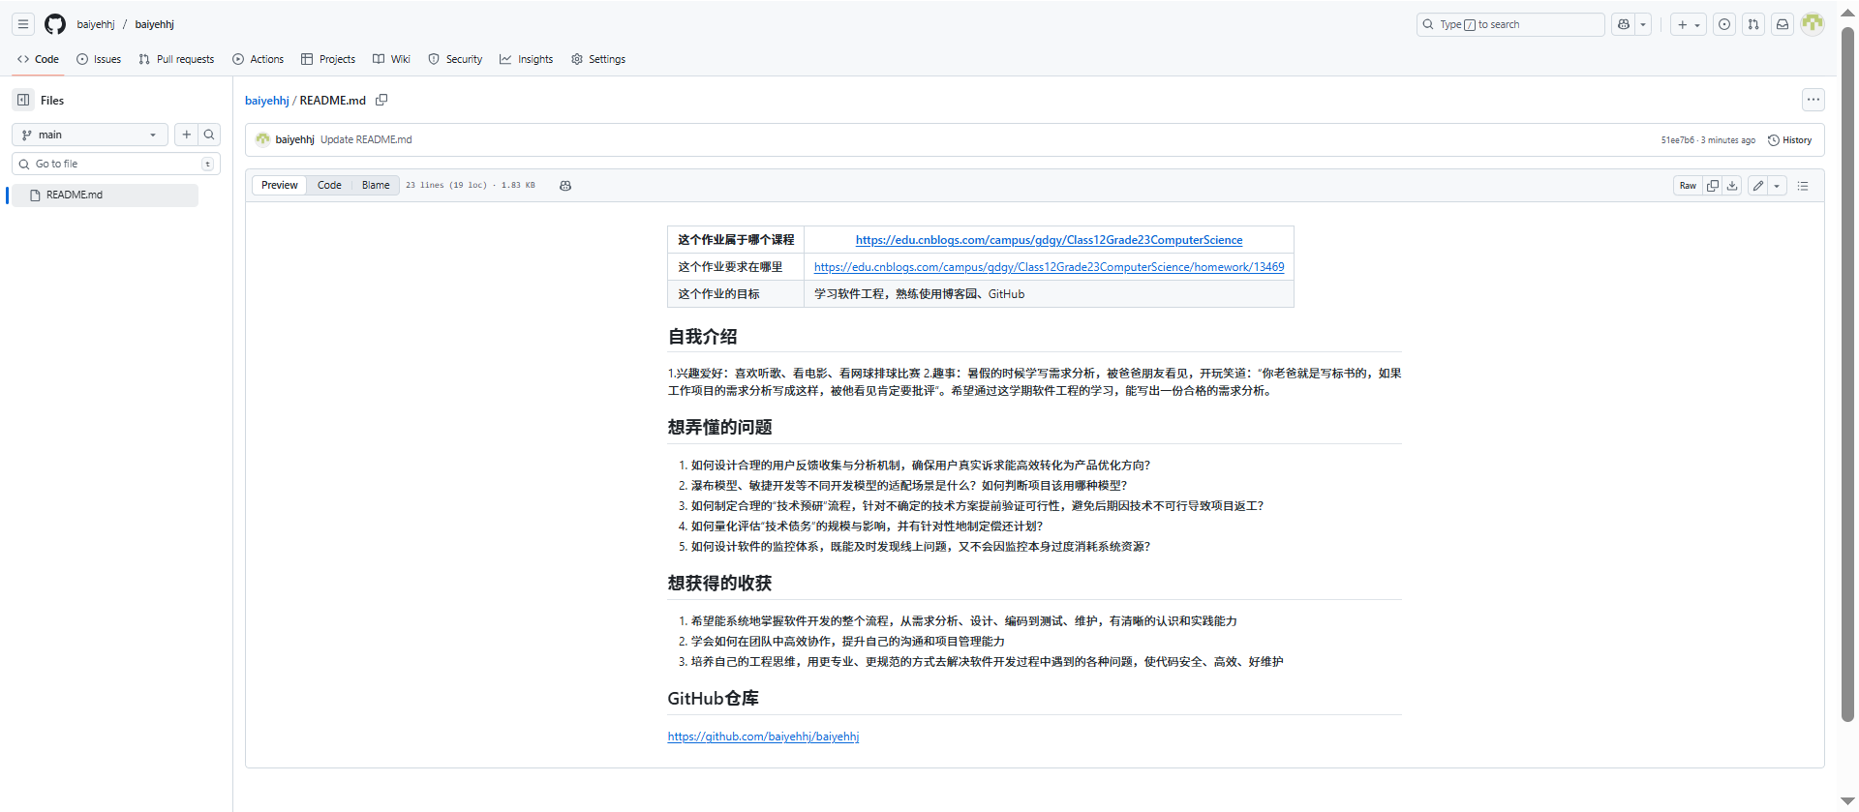Collapse the Files tree panel

[x=23, y=100]
